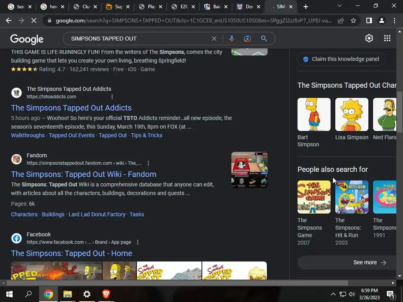Switch to the 'hov' tab

(x=50, y=7)
